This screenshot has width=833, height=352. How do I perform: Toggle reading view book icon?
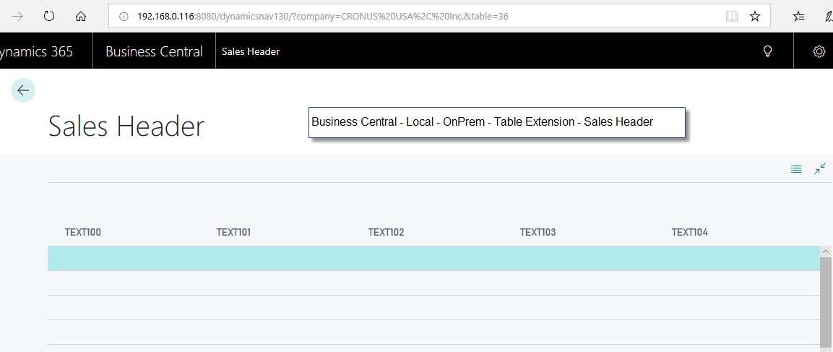tap(732, 16)
